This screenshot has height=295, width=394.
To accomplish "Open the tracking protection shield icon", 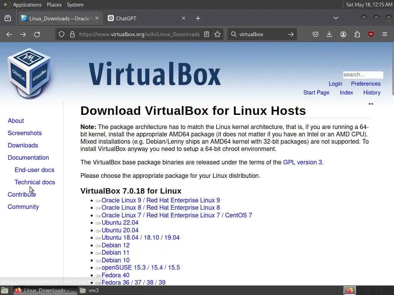I will [x=62, y=34].
